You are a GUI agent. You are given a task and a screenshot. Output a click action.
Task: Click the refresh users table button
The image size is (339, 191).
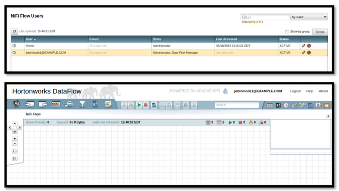15,31
